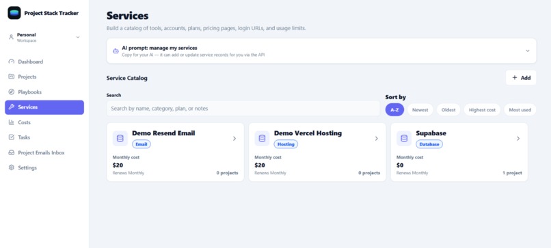Viewport: 551px width, 248px height.
Task: Expand the AI prompt manage services panel
Action: [528, 51]
